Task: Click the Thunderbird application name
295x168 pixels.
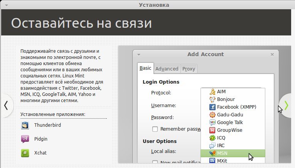Action: 47,125
